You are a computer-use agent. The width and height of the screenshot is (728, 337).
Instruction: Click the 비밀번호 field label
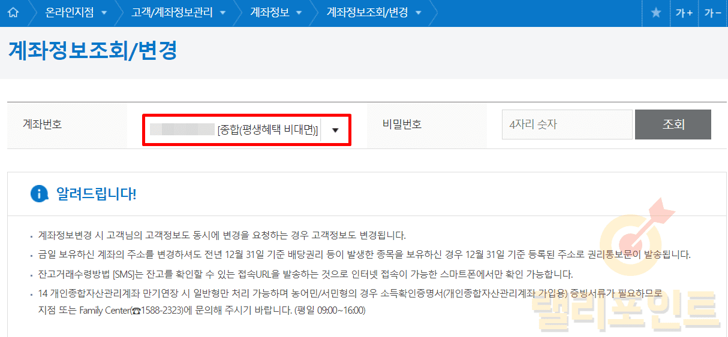click(x=402, y=125)
